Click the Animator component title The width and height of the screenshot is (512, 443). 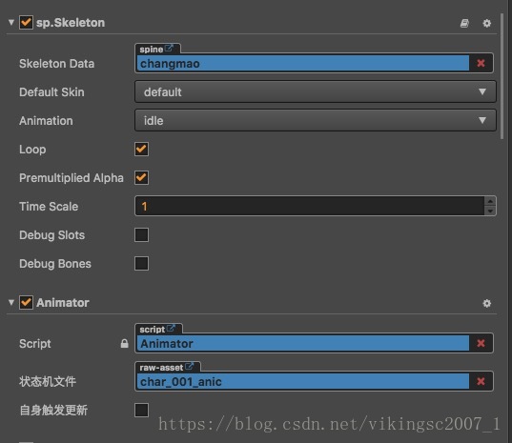tap(63, 303)
